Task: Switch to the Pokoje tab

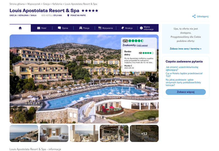Action: tap(84, 28)
